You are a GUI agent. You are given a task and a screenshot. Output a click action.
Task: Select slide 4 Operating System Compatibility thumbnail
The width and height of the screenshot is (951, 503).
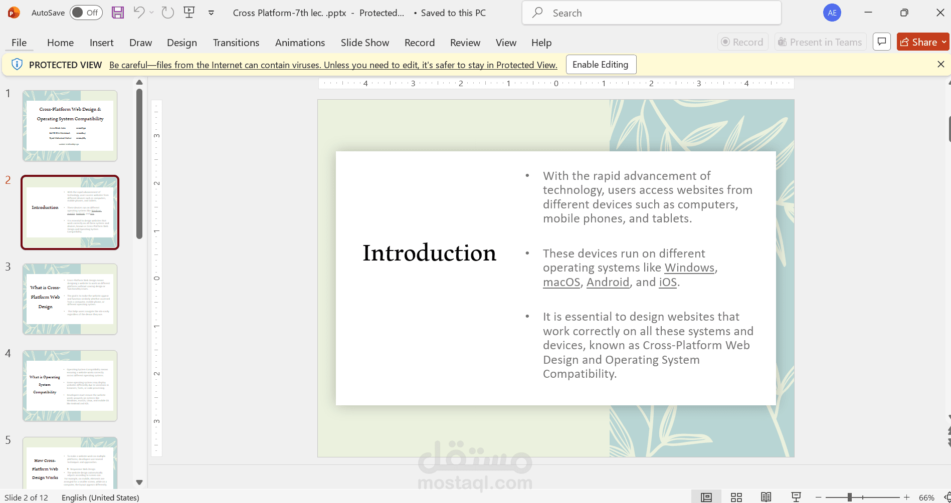tap(70, 386)
